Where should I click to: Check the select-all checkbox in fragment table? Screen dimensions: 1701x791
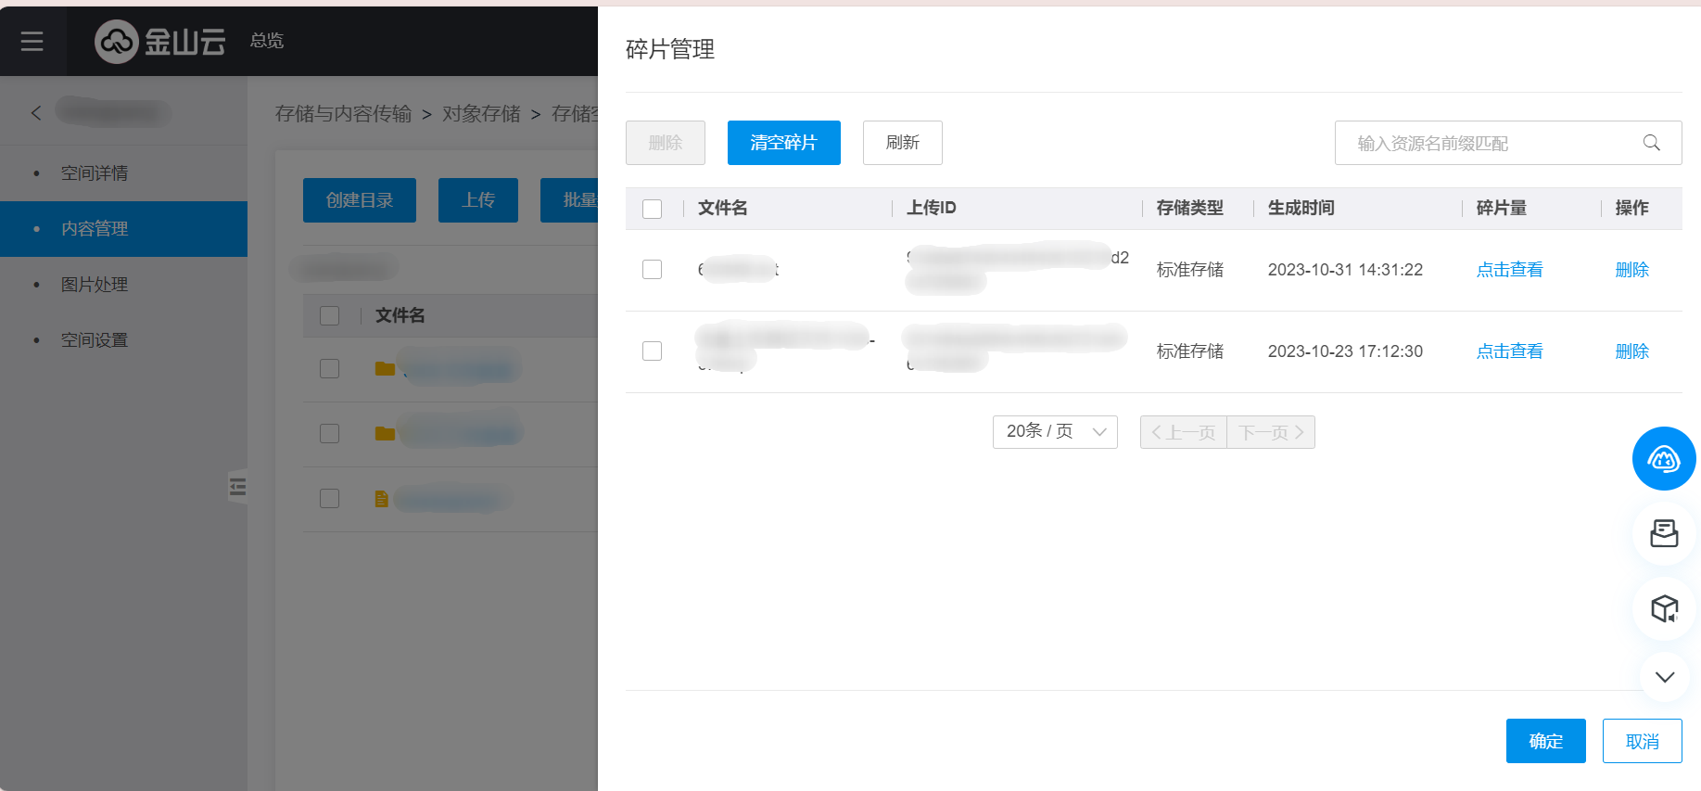coord(653,209)
